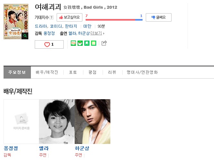Open the share arrow icon
214x162 pixels.
click(x=104, y=43)
